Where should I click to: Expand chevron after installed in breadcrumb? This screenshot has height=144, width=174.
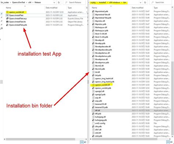pos(107,2)
